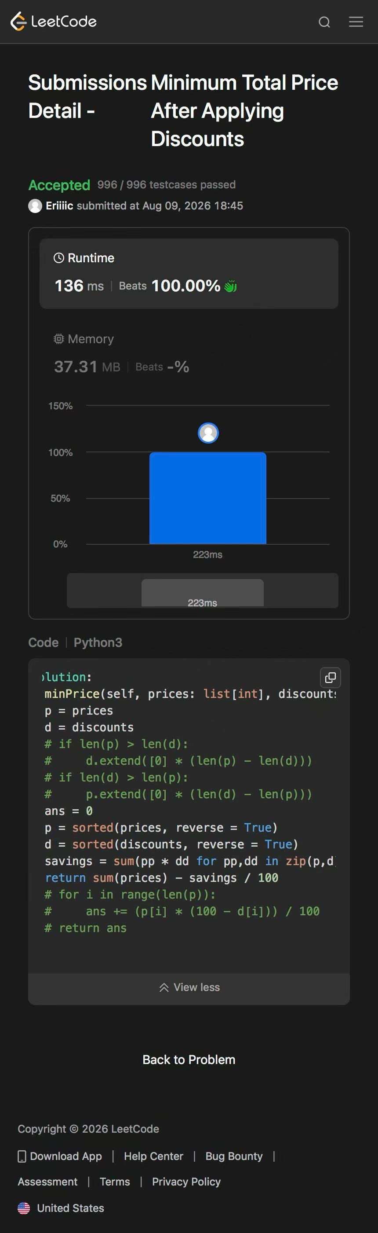Image resolution: width=378 pixels, height=1233 pixels.
Task: Open the Eriiiic profile link
Action: coord(59,206)
